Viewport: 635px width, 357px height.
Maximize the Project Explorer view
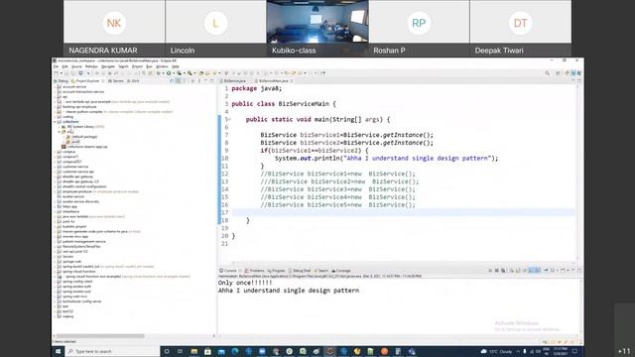211,81
